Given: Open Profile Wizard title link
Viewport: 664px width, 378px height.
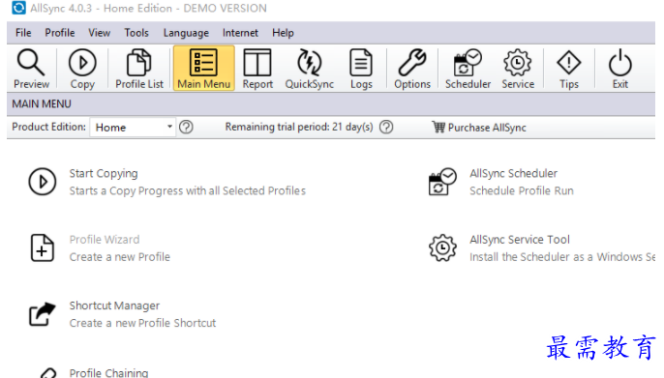Looking at the screenshot, I should [x=105, y=240].
